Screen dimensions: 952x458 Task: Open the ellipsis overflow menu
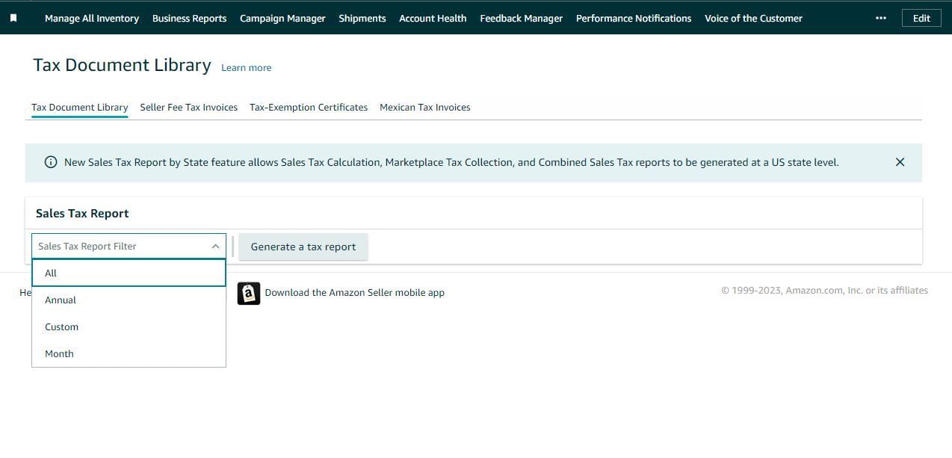pyautogui.click(x=881, y=18)
